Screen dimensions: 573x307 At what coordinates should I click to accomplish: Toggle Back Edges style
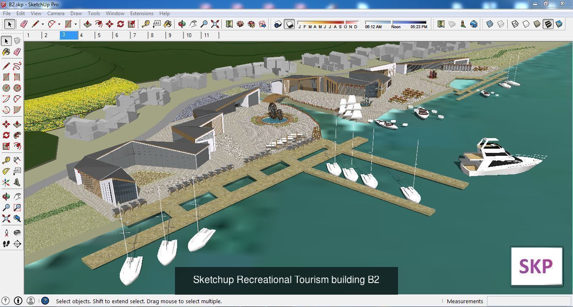click(x=500, y=24)
